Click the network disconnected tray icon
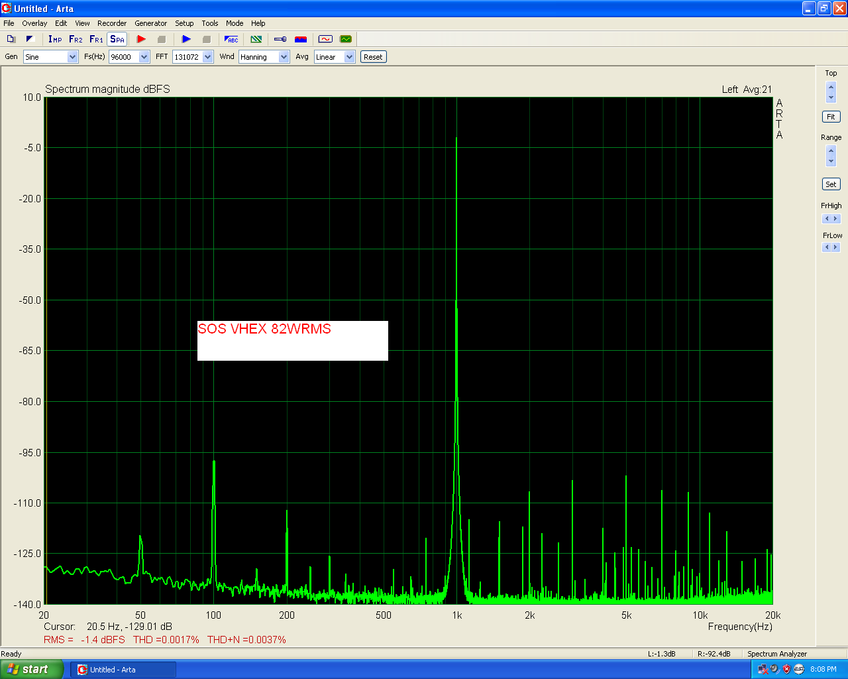This screenshot has height=679, width=848. tap(763, 670)
